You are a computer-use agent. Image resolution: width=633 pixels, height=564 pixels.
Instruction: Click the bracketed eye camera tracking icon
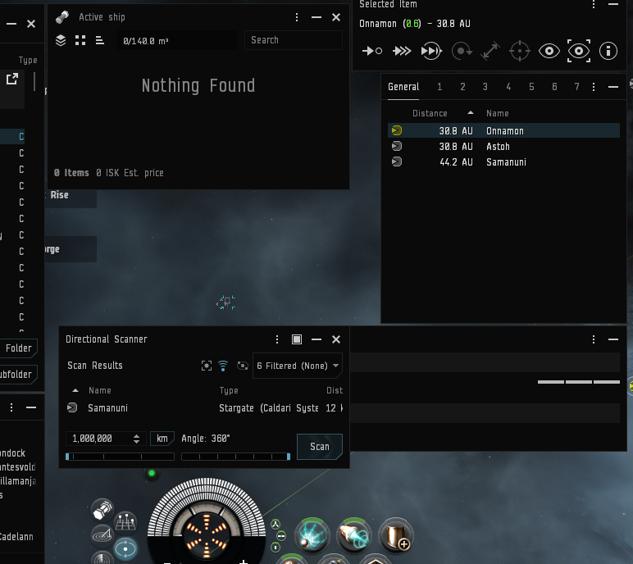579,52
